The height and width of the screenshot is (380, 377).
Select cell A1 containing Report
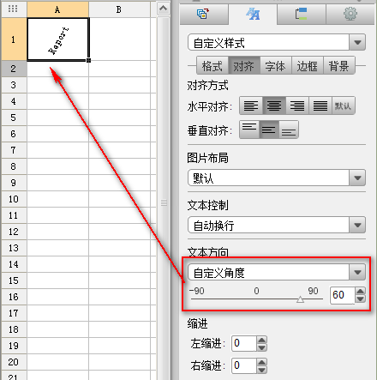(58, 39)
